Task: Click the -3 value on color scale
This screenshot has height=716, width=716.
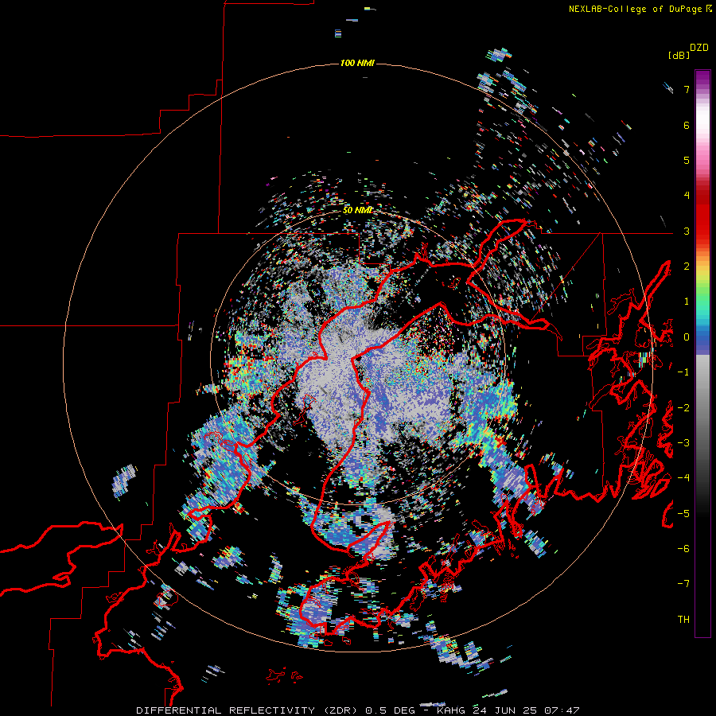Action: 683,443
